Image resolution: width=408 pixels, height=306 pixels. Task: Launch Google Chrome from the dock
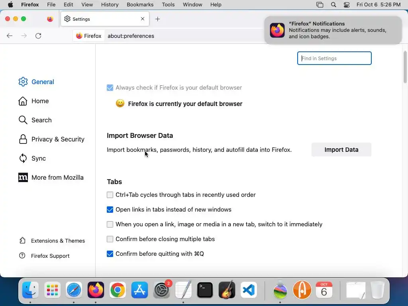tap(118, 290)
